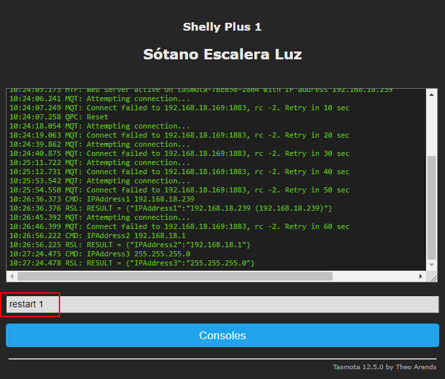Click the "Retry in 10 sec" log line
Screen dimensions: 445x379
click(x=179, y=108)
